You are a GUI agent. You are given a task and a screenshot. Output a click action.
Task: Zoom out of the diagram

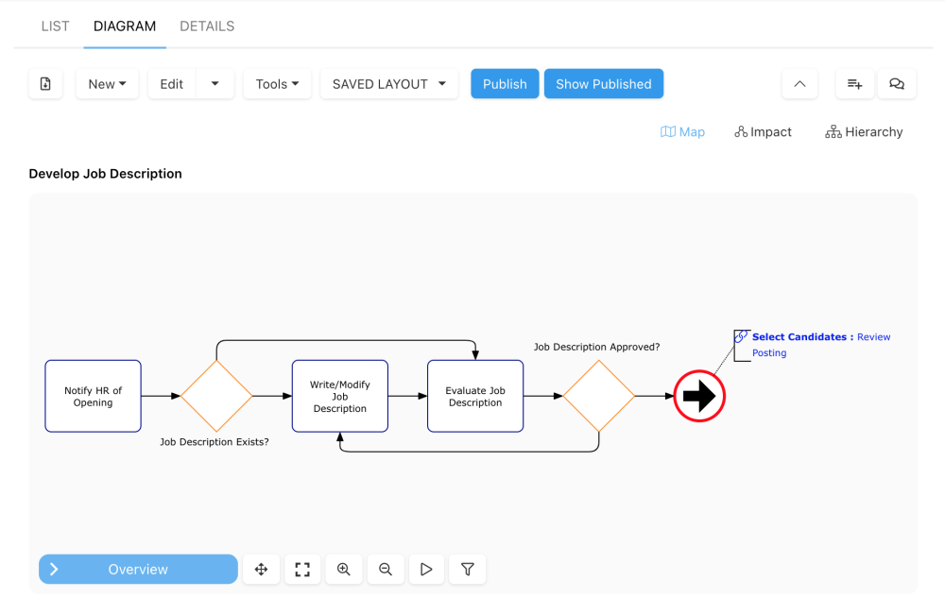click(386, 570)
